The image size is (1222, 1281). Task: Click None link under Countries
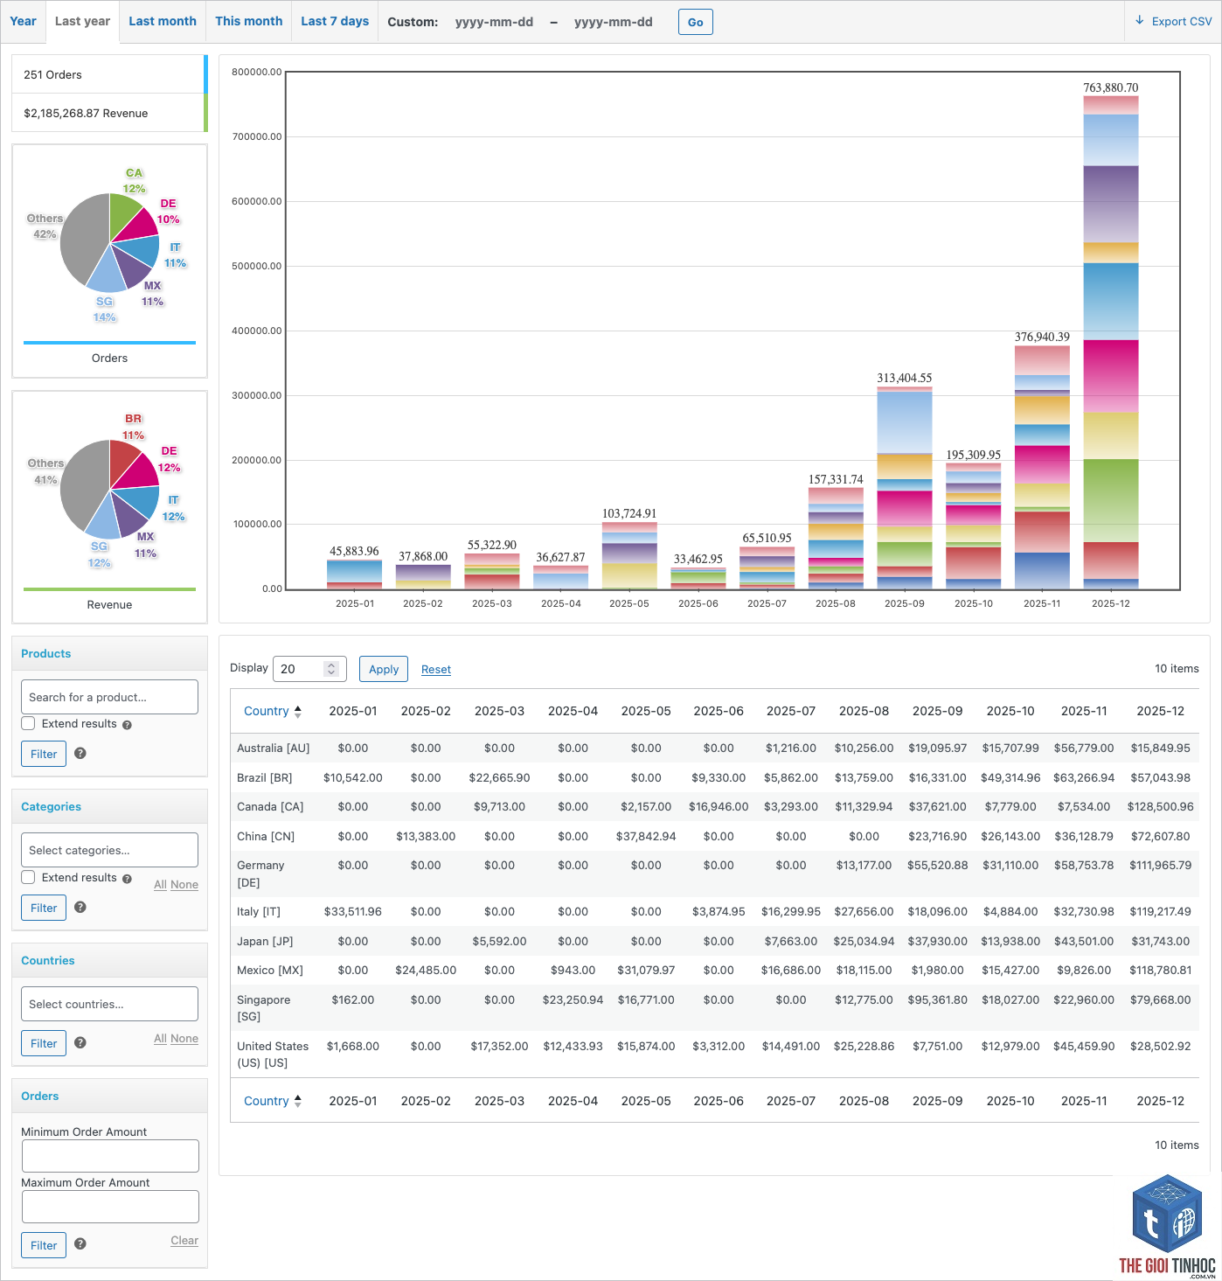[184, 1039]
